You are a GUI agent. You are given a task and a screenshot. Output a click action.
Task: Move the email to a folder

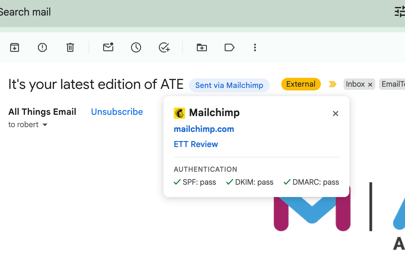(202, 47)
